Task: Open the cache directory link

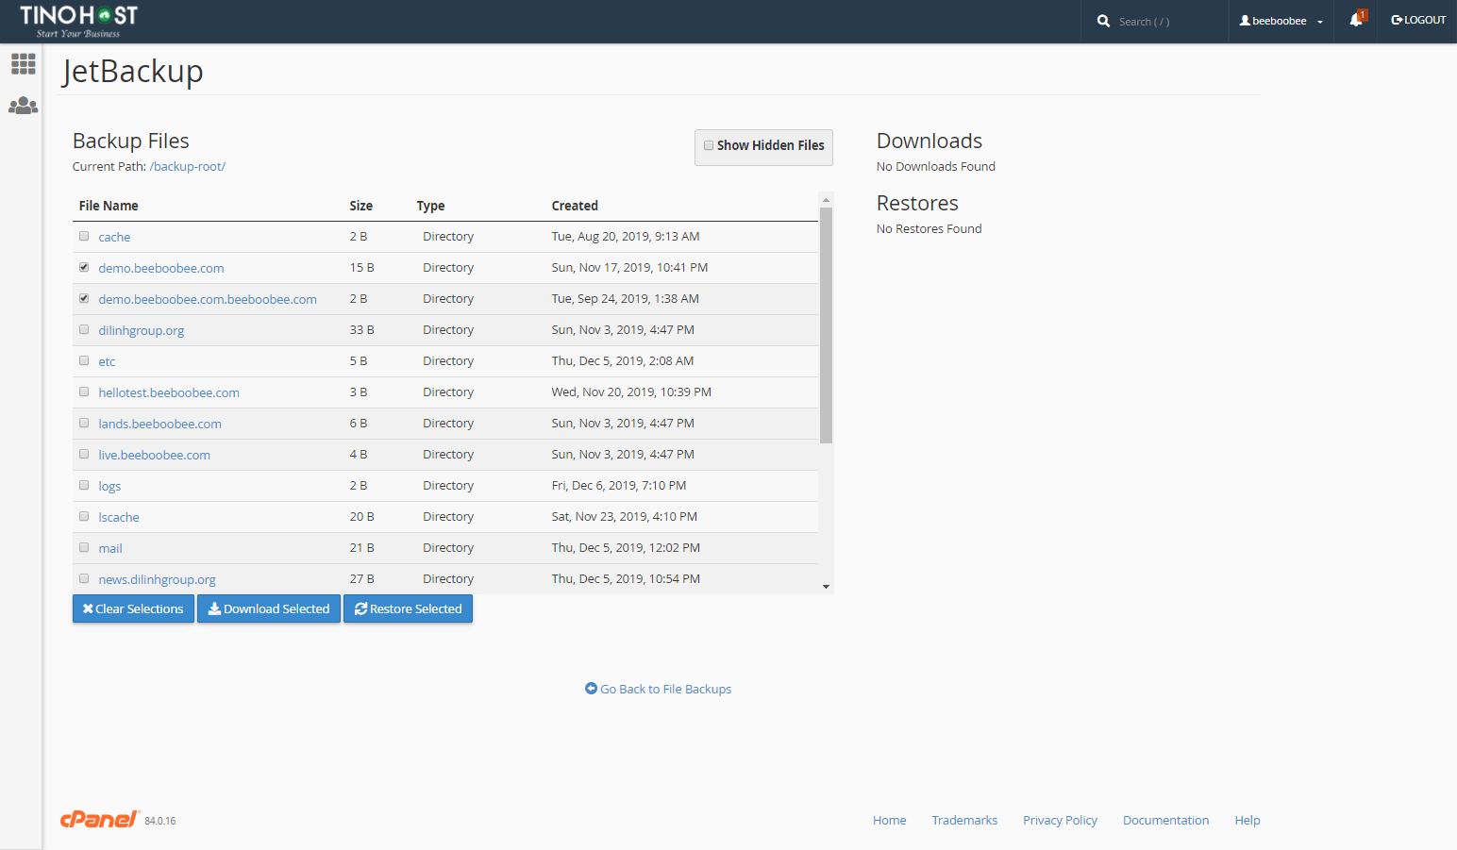Action: point(114,237)
